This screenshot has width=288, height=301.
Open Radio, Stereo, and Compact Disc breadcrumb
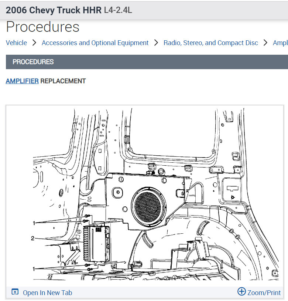point(210,43)
